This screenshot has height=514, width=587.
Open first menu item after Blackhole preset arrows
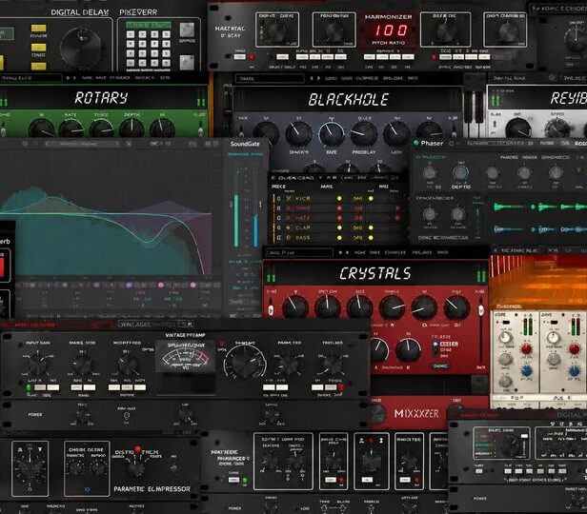point(331,78)
